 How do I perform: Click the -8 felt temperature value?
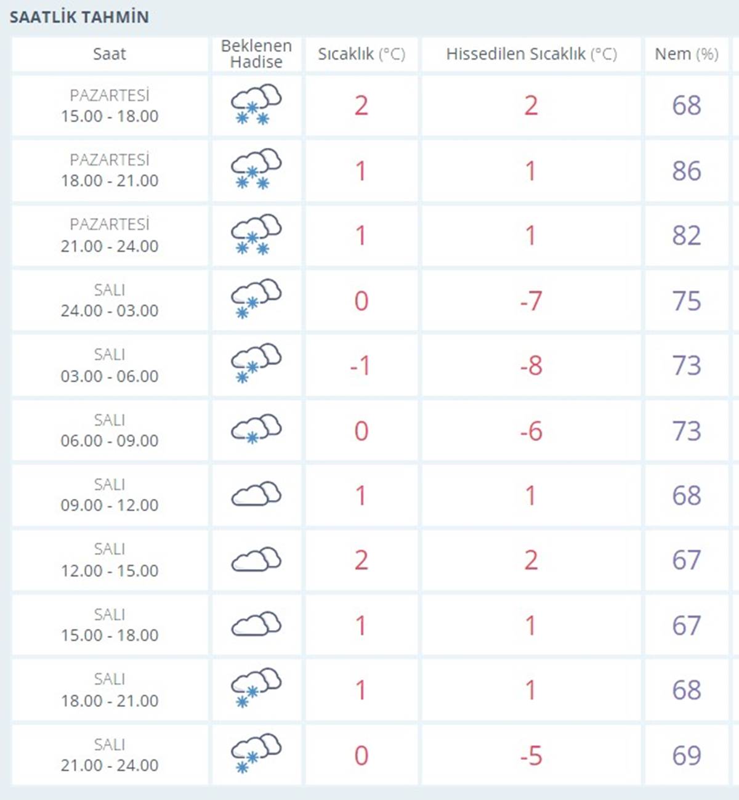point(531,365)
